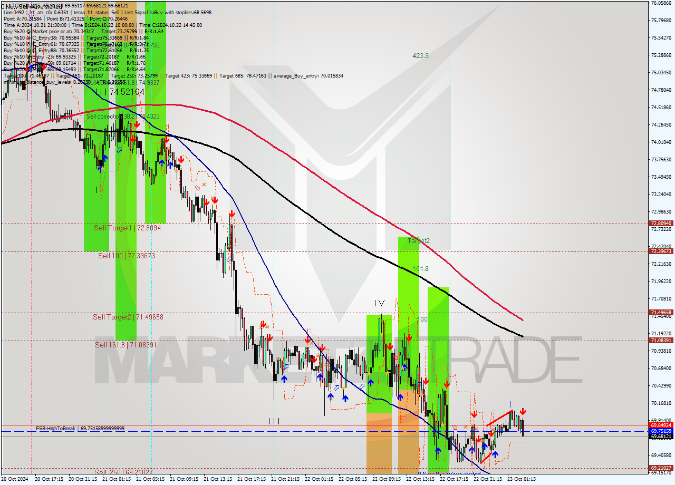Select the '21 Oct 13:15' time label

coord(218,480)
